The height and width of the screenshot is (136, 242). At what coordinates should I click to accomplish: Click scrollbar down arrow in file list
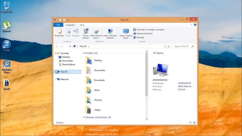146,119
